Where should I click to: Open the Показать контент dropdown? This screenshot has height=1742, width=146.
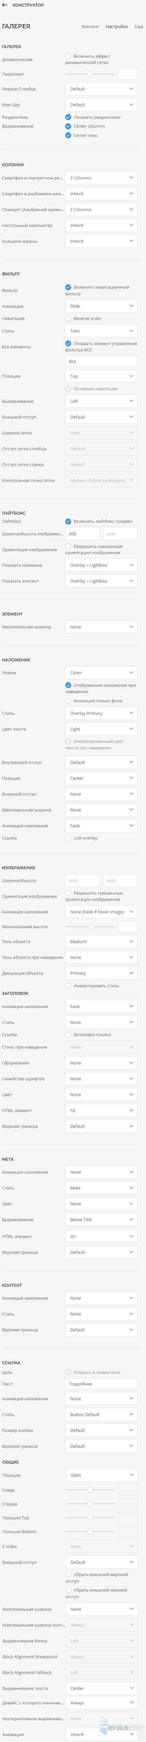click(x=101, y=581)
